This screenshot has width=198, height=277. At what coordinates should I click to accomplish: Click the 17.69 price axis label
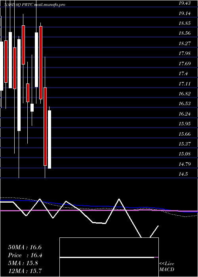point(185,63)
